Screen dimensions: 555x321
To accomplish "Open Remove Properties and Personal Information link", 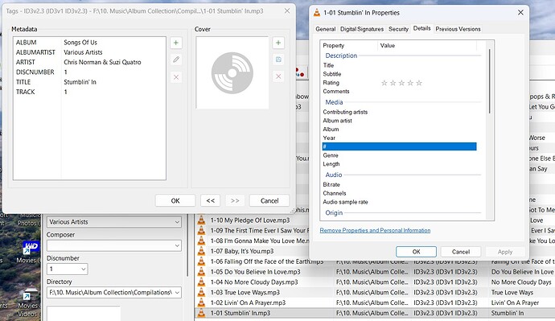I will tap(375, 230).
